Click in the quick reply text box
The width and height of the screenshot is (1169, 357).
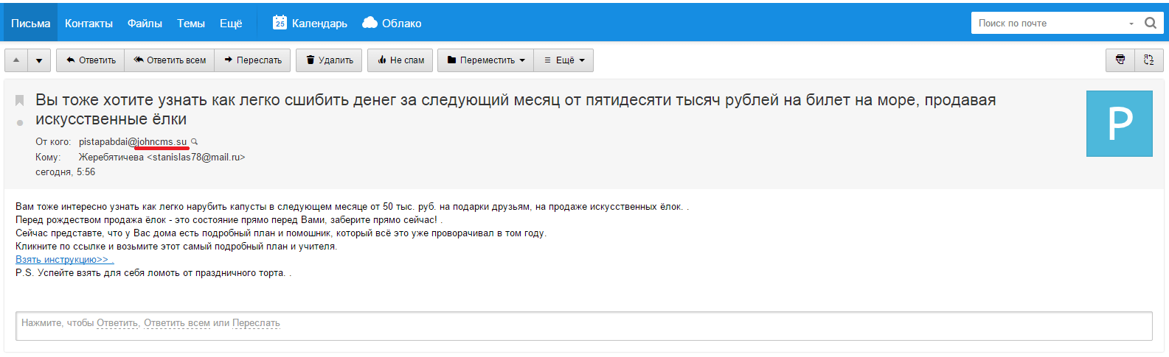(583, 325)
